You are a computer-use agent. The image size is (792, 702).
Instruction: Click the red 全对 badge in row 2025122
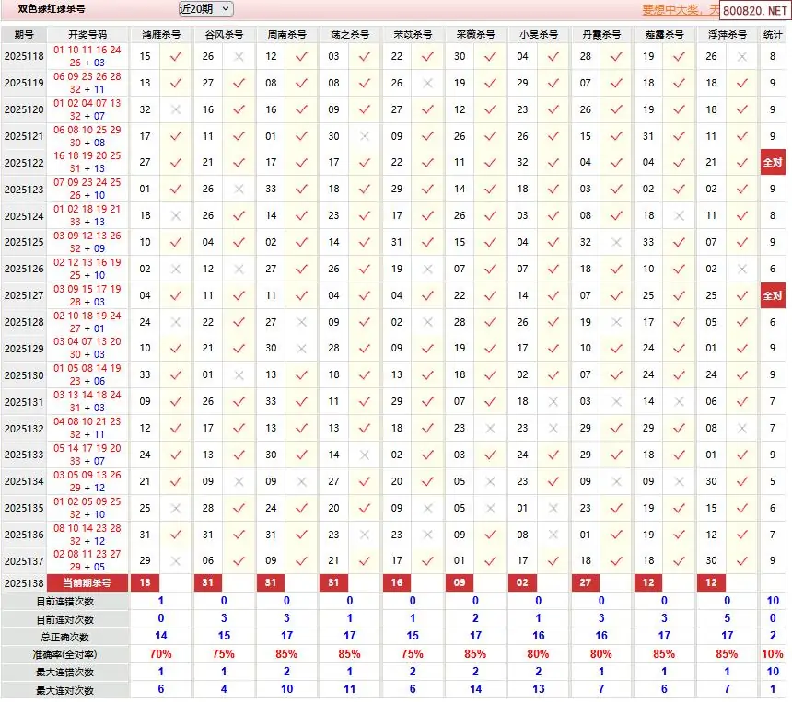[x=771, y=162]
